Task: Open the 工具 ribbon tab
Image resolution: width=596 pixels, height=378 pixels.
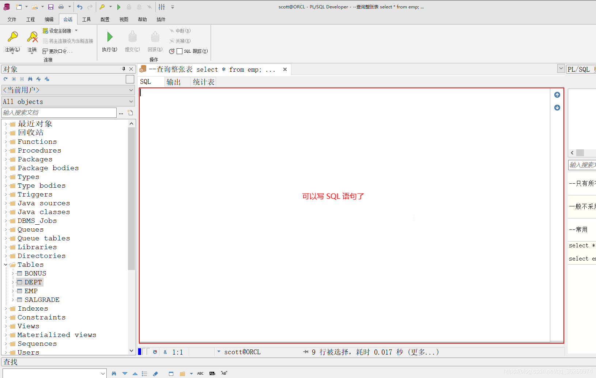Action: pyautogui.click(x=86, y=19)
